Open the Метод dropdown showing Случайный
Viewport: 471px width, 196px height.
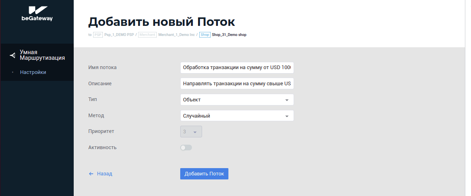[x=237, y=116]
